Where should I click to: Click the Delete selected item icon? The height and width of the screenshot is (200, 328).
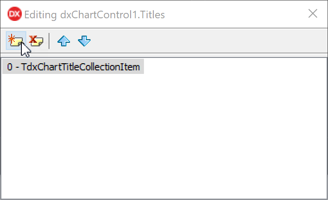coord(36,41)
